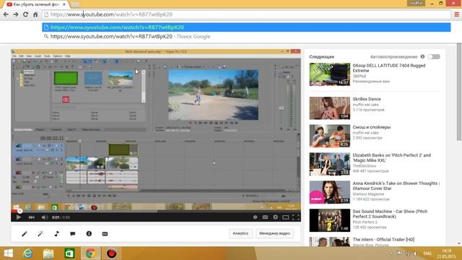Open File Explorer from the taskbar
462x260 pixels.
(48, 253)
